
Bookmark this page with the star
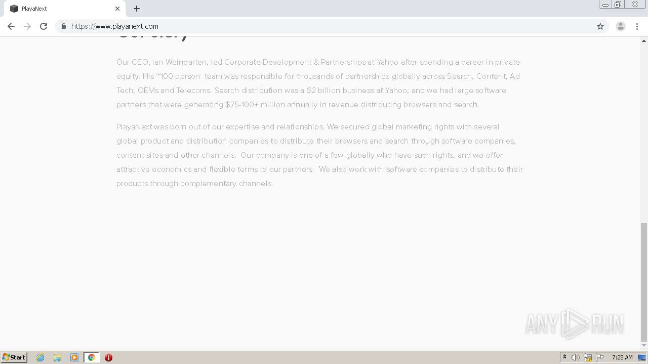[600, 26]
